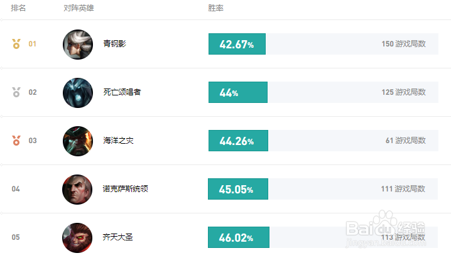451x258 pixels.
Task: Click the rank 04 number
Action: click(x=16, y=189)
